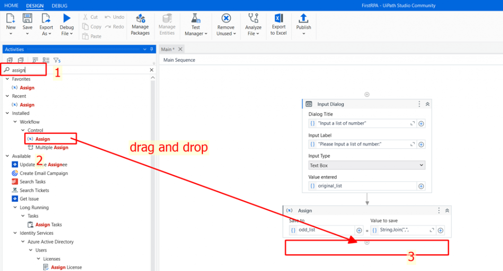This screenshot has width=503, height=271.
Task: Collapse the Control node
Action: click(x=23, y=130)
